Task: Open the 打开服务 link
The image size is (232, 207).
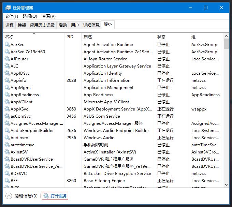Action: pos(59,196)
